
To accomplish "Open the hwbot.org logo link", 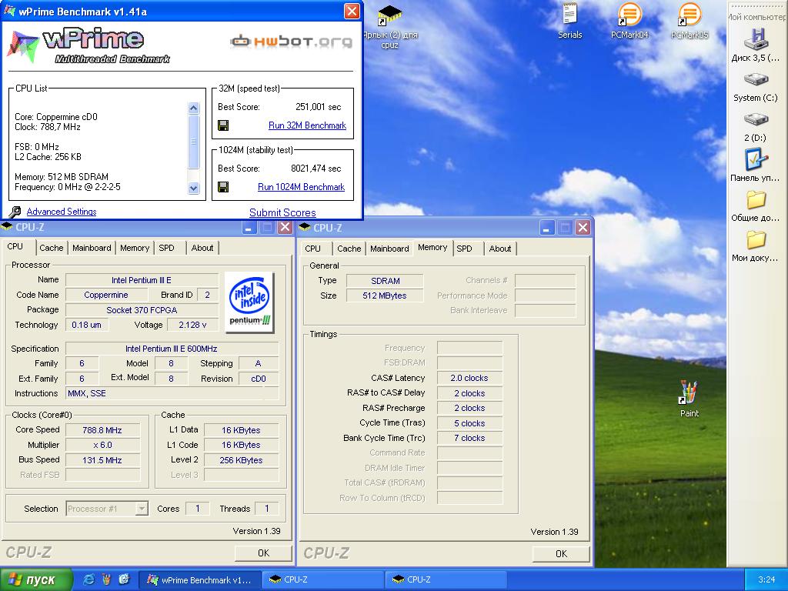I will coord(292,42).
